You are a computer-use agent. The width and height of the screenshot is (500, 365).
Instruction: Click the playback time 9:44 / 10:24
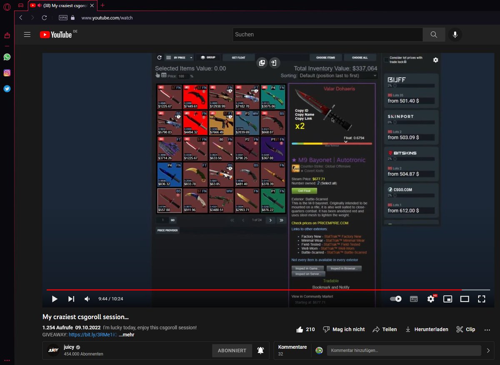tap(110, 299)
